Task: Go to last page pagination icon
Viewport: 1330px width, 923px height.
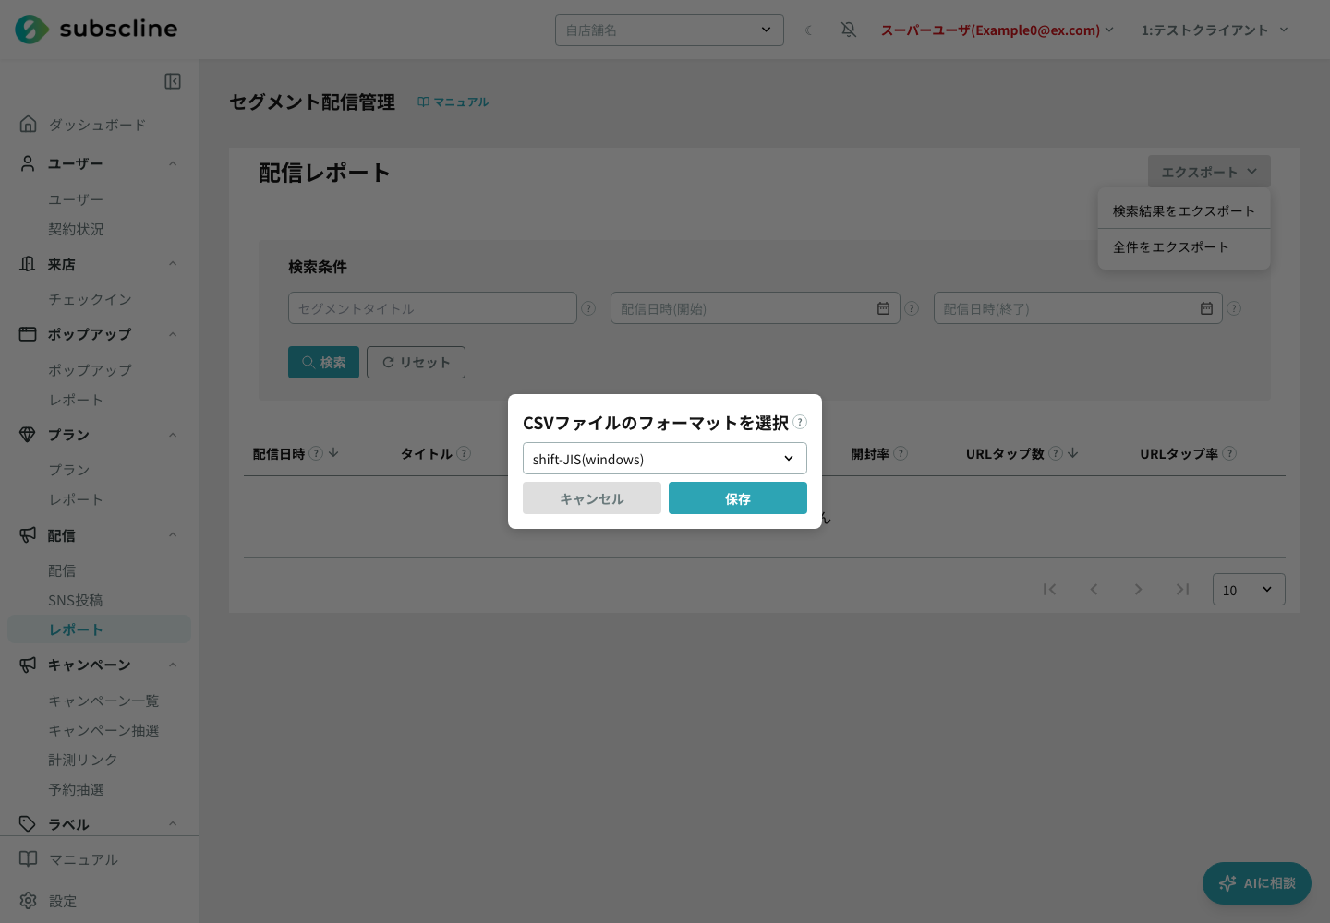Action: coord(1182,589)
